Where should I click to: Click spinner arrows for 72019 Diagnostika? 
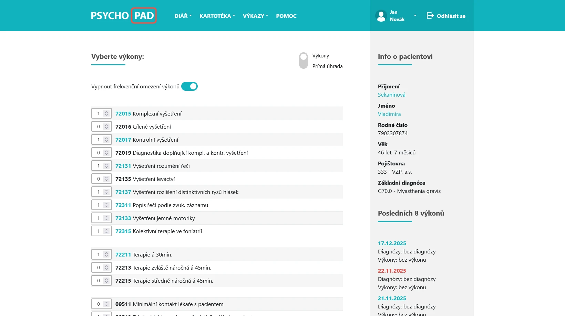click(106, 153)
